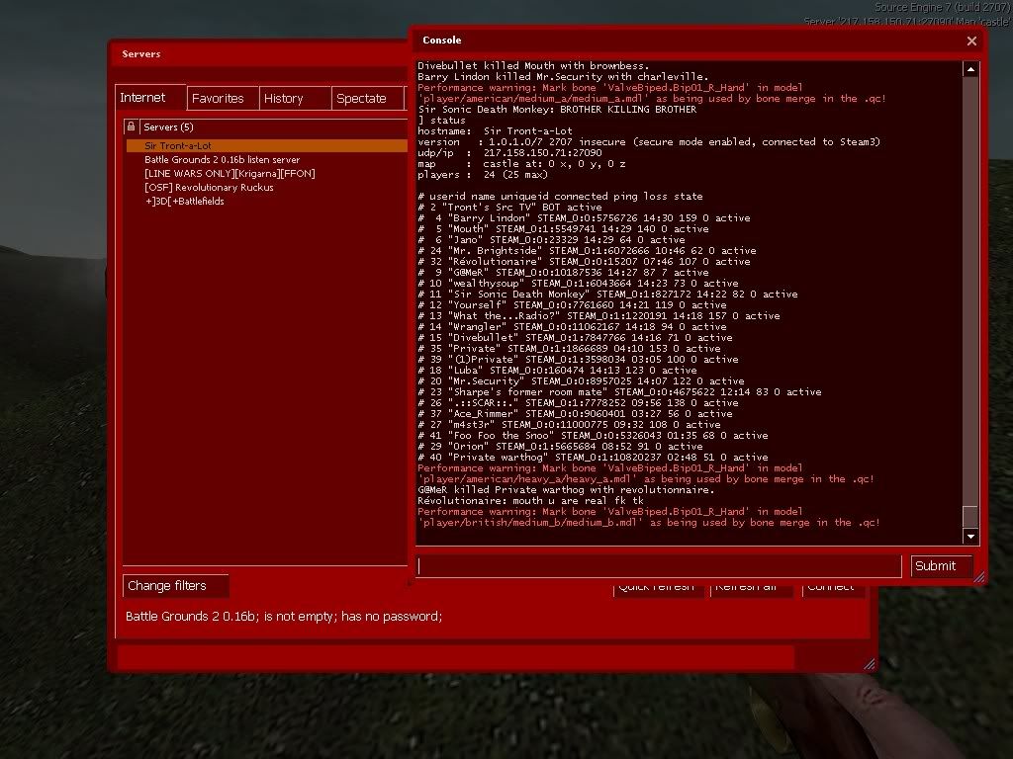Screen dimensions: 1013x759
Task: Click the lock icon column header
Action: point(132,126)
